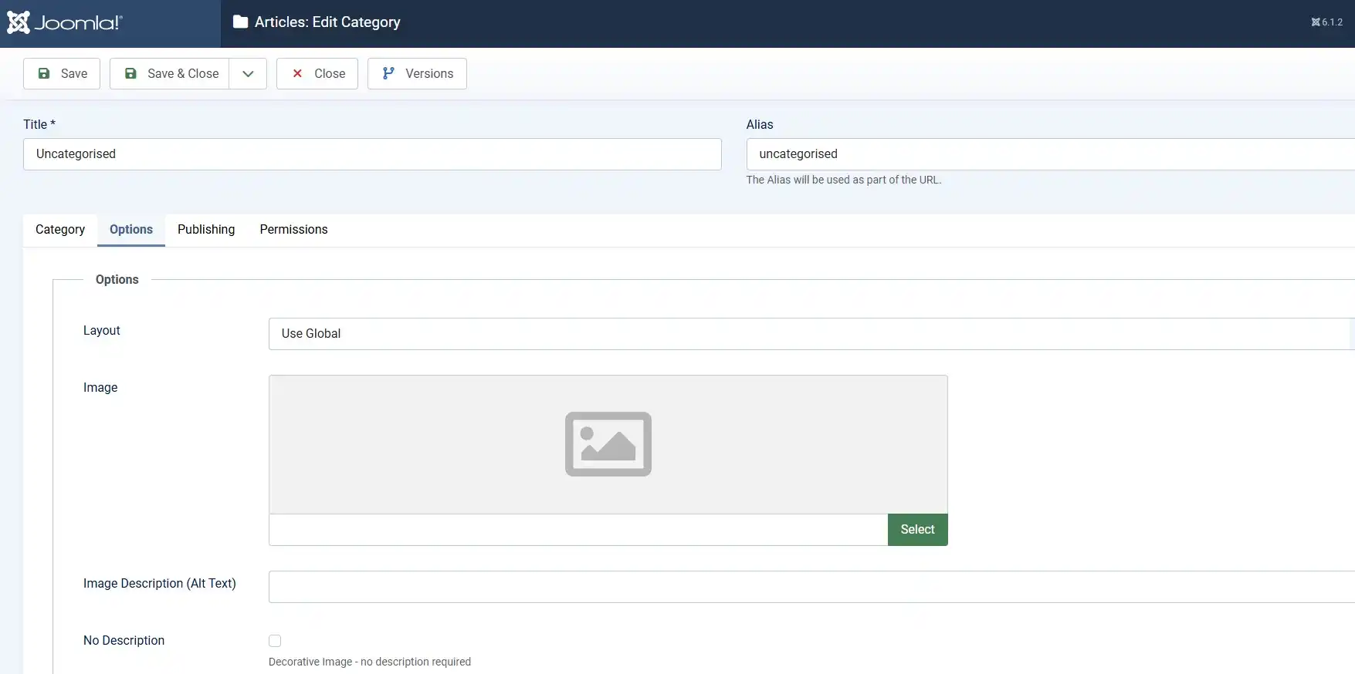1355x674 pixels.
Task: Open the Permissions tab
Action: point(293,230)
